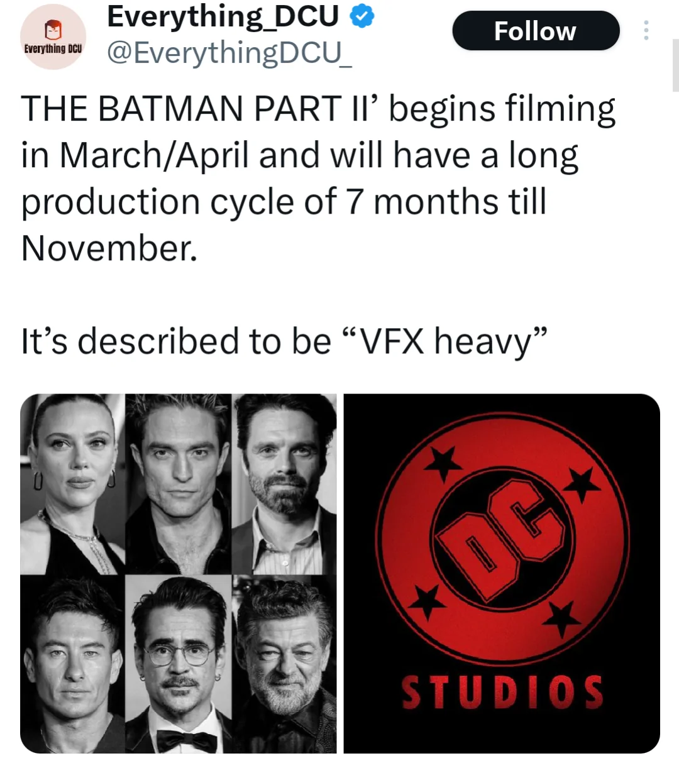Open the top-left portrait of woman with earrings
679x768 pixels.
tap(72, 483)
